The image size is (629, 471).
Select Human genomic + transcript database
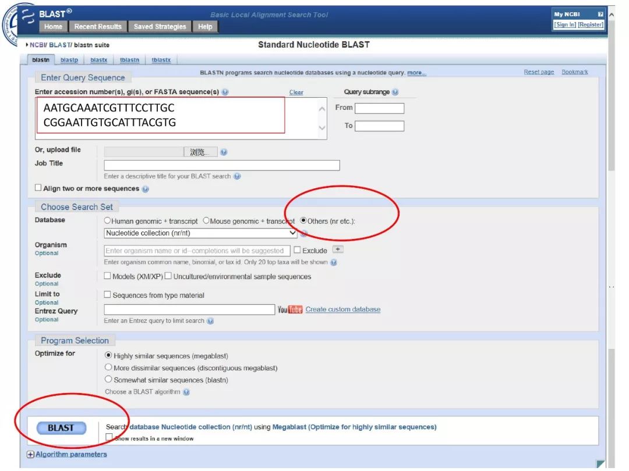coord(107,220)
